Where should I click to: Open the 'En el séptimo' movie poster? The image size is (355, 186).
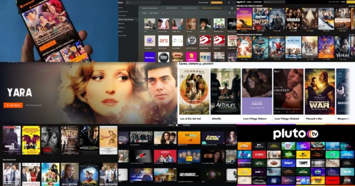tap(70, 174)
